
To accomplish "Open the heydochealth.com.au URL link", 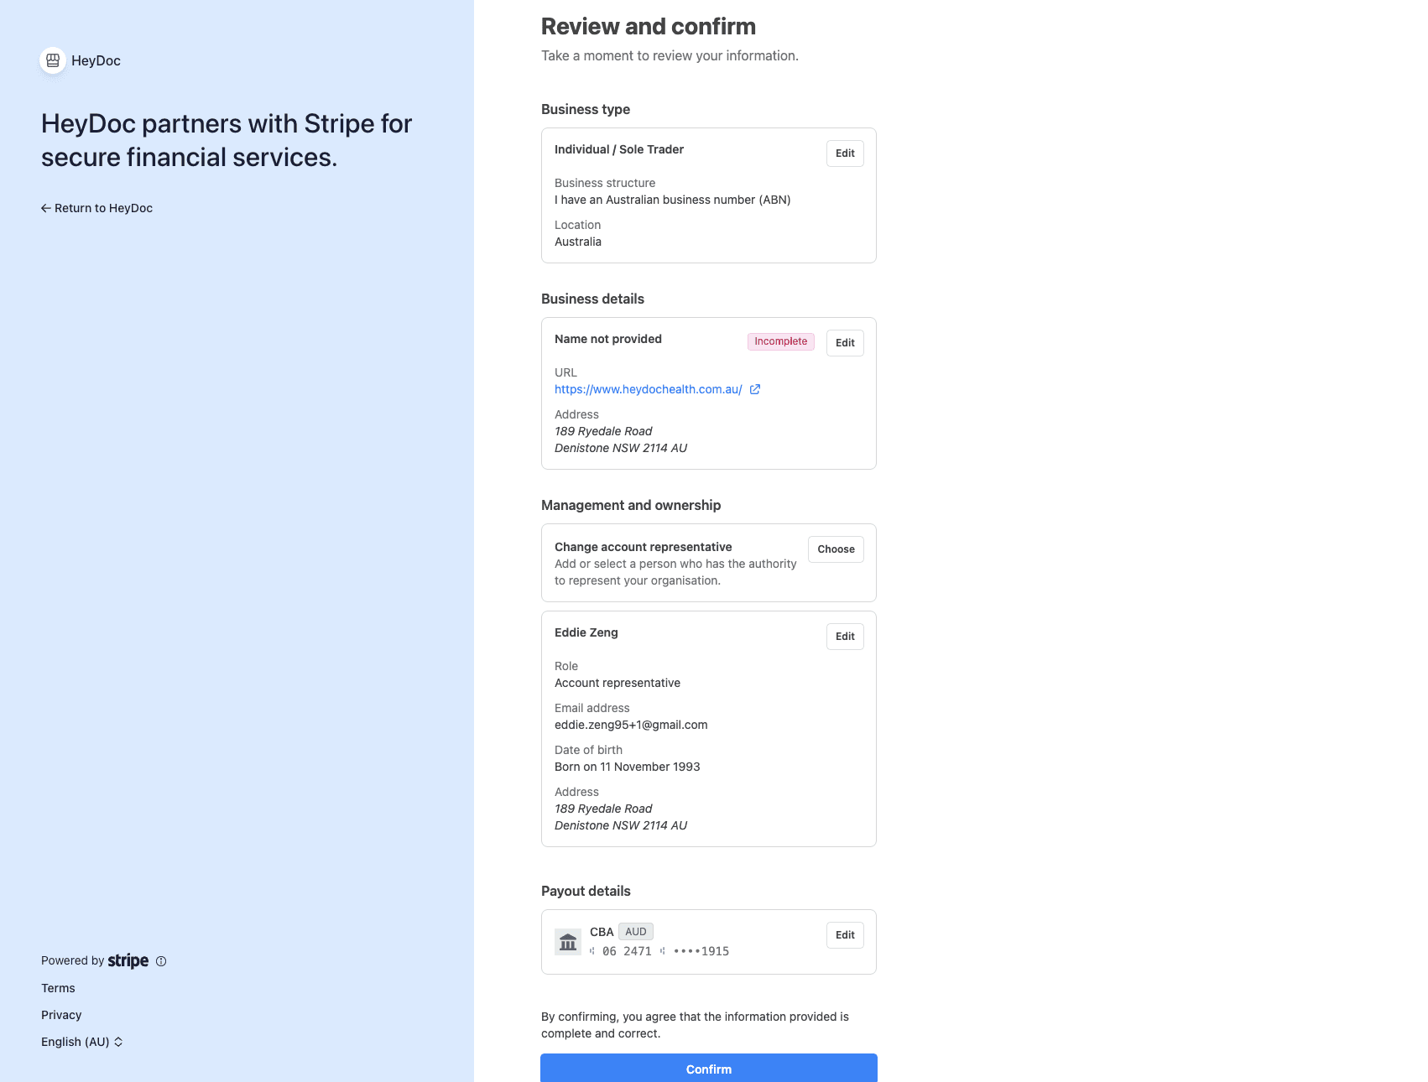I will [648, 389].
